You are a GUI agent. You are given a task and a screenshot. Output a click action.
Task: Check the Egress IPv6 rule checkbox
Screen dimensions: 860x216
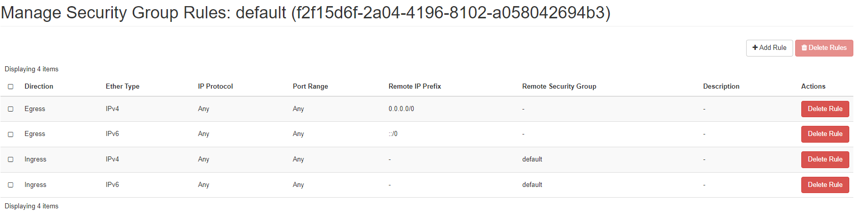(x=11, y=134)
